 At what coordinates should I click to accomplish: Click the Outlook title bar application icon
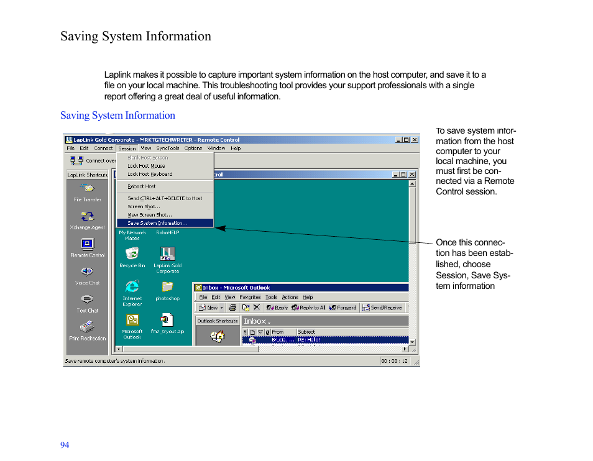click(198, 288)
